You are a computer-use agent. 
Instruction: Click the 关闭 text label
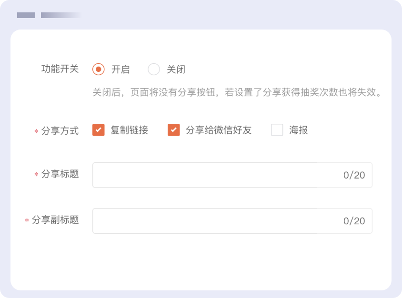click(x=176, y=70)
